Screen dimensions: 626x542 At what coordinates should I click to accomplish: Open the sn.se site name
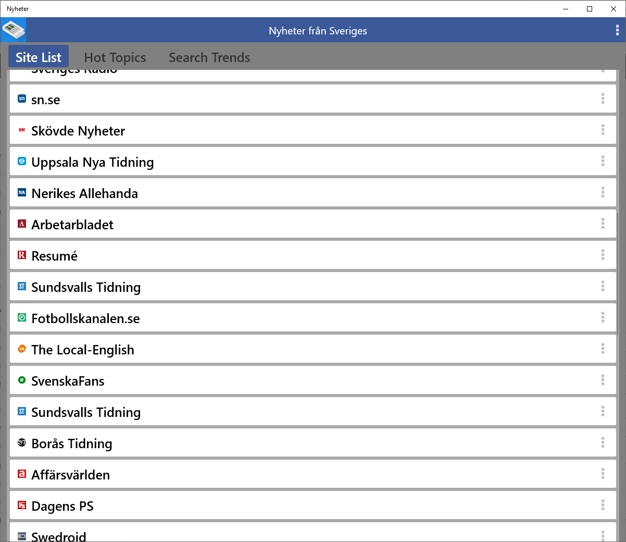point(46,100)
